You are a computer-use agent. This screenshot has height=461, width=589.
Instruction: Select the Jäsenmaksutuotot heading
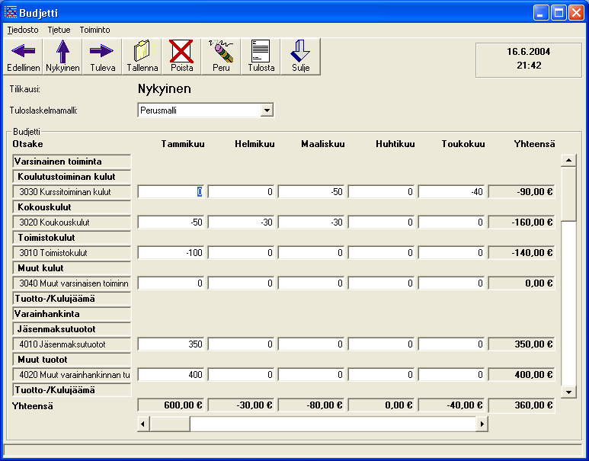pos(72,329)
